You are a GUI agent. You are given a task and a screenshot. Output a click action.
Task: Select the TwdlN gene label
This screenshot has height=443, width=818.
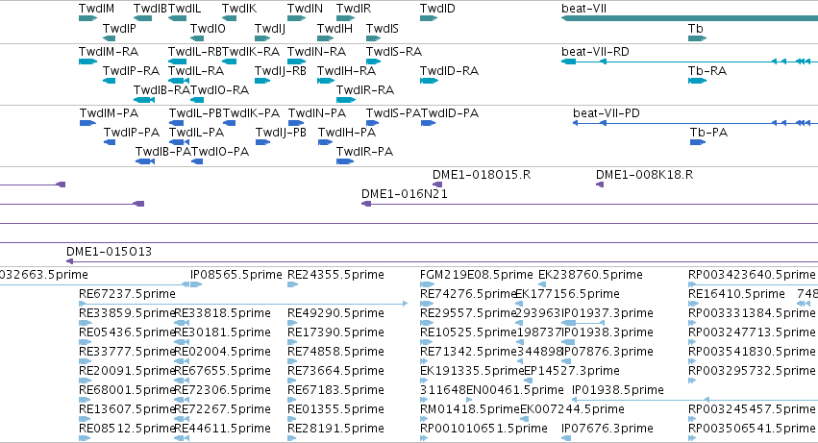[305, 9]
